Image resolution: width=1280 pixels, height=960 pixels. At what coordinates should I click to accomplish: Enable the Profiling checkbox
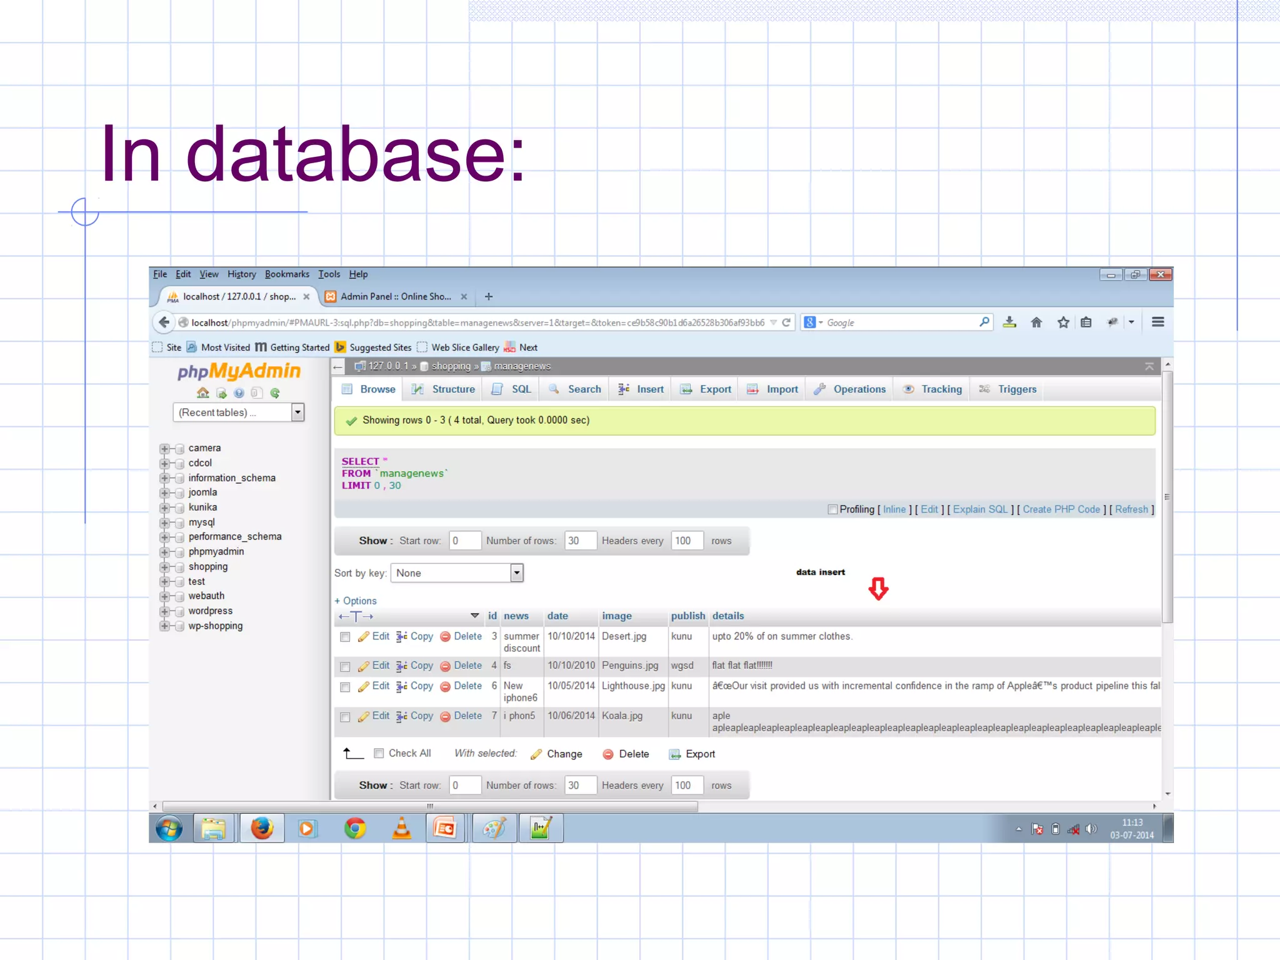click(832, 509)
